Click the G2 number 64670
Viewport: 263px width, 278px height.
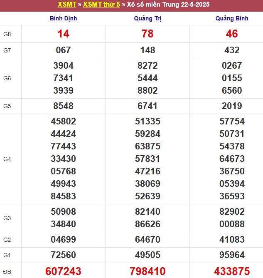147,240
